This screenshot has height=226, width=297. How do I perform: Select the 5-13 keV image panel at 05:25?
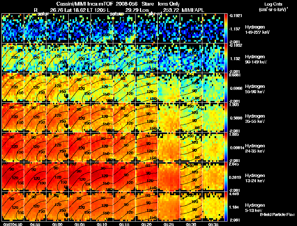169,206
